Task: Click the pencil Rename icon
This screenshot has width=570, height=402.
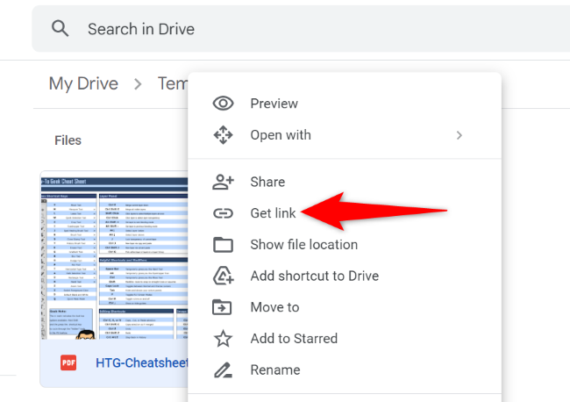Action: [x=223, y=370]
